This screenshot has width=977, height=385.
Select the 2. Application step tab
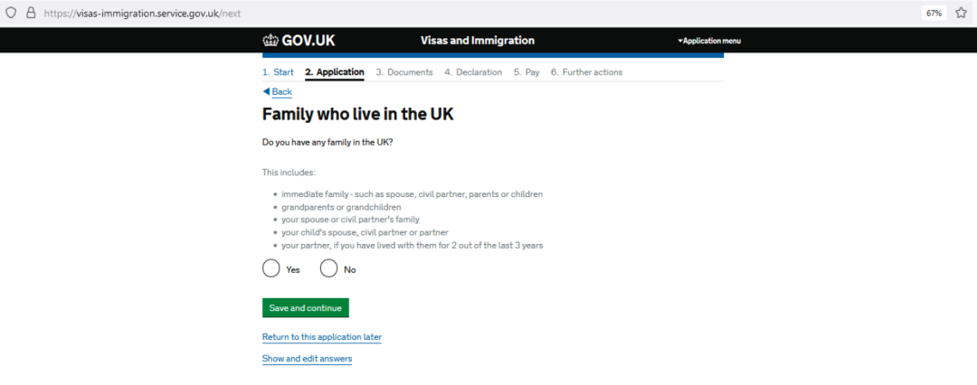point(335,72)
